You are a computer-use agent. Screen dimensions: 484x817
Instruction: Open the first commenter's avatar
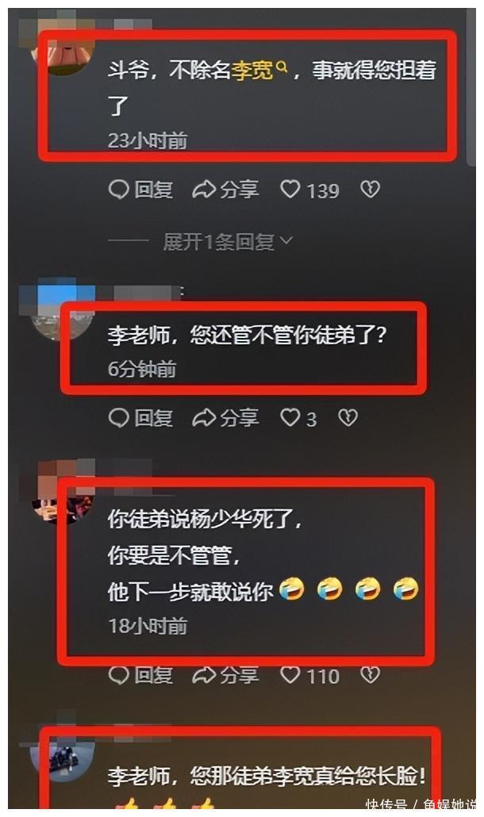[63, 51]
